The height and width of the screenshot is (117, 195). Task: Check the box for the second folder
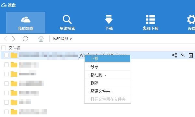coord(6,65)
